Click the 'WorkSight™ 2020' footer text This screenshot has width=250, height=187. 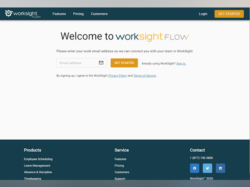201,178
